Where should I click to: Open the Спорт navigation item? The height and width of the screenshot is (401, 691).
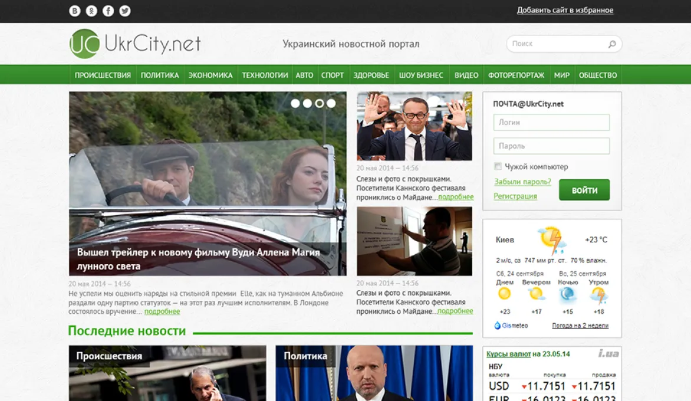(333, 75)
